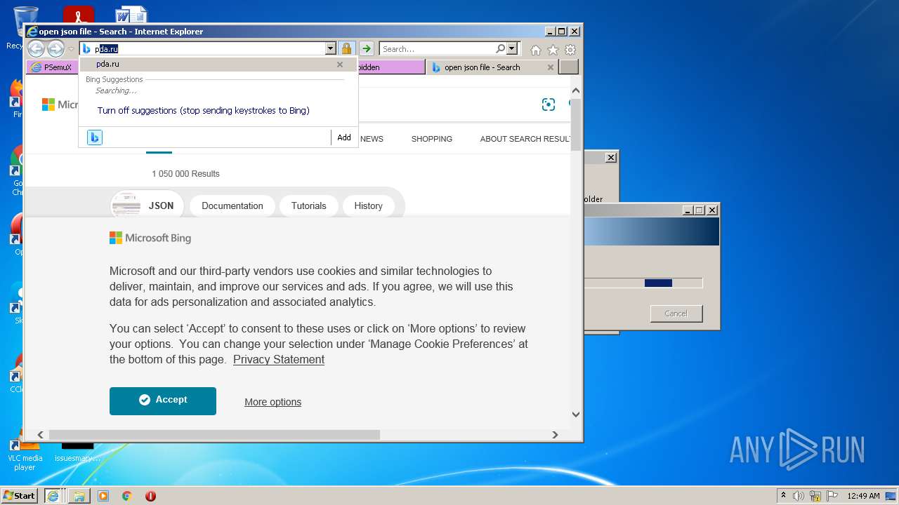The width and height of the screenshot is (899, 505).
Task: Open the recent pages dropdown arrow
Action: pyautogui.click(x=71, y=49)
